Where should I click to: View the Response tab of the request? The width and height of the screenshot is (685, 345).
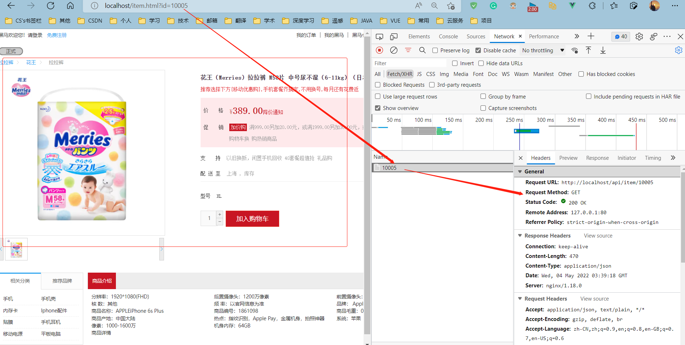tap(597, 158)
